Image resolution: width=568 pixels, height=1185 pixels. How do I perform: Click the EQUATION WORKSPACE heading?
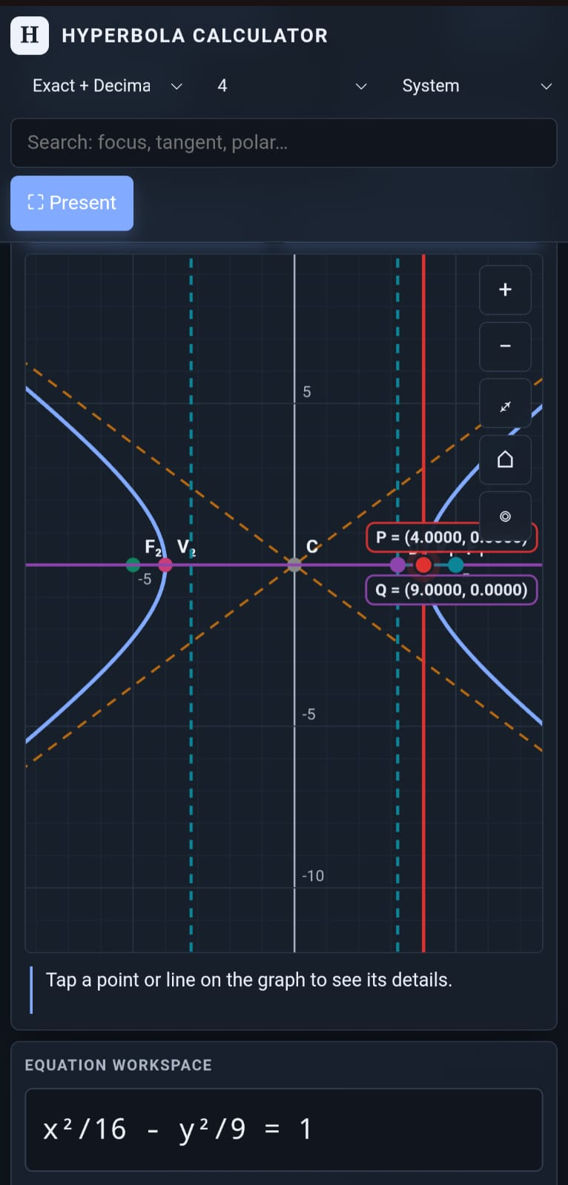(119, 1065)
